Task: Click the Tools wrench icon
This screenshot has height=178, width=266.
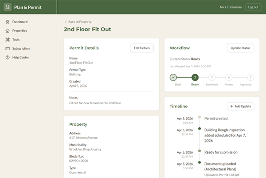Action: [8, 40]
